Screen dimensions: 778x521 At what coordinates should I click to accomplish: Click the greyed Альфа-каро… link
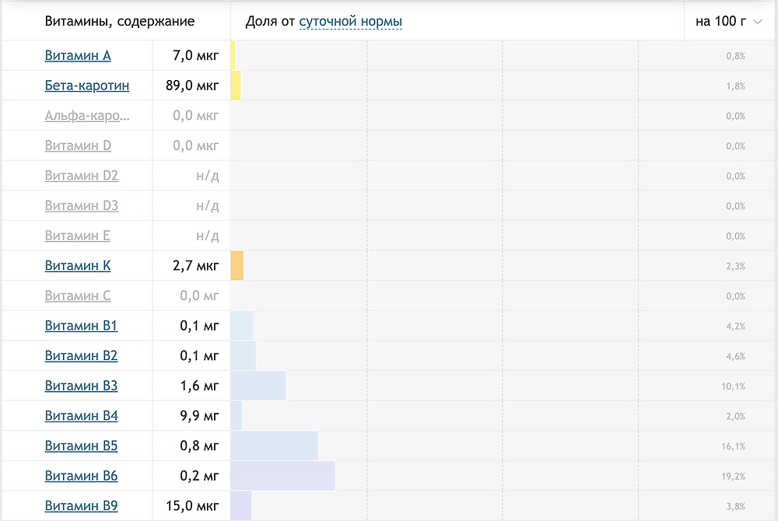click(x=87, y=116)
